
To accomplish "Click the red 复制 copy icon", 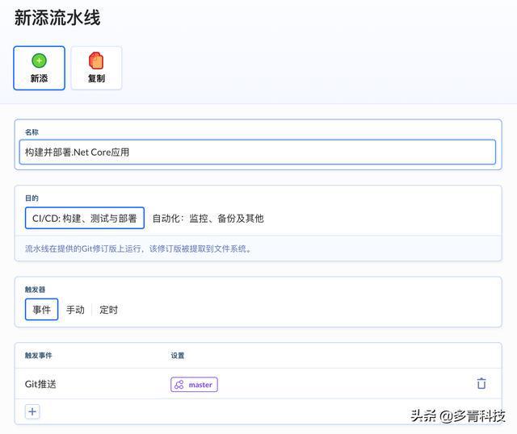I will 96,61.
